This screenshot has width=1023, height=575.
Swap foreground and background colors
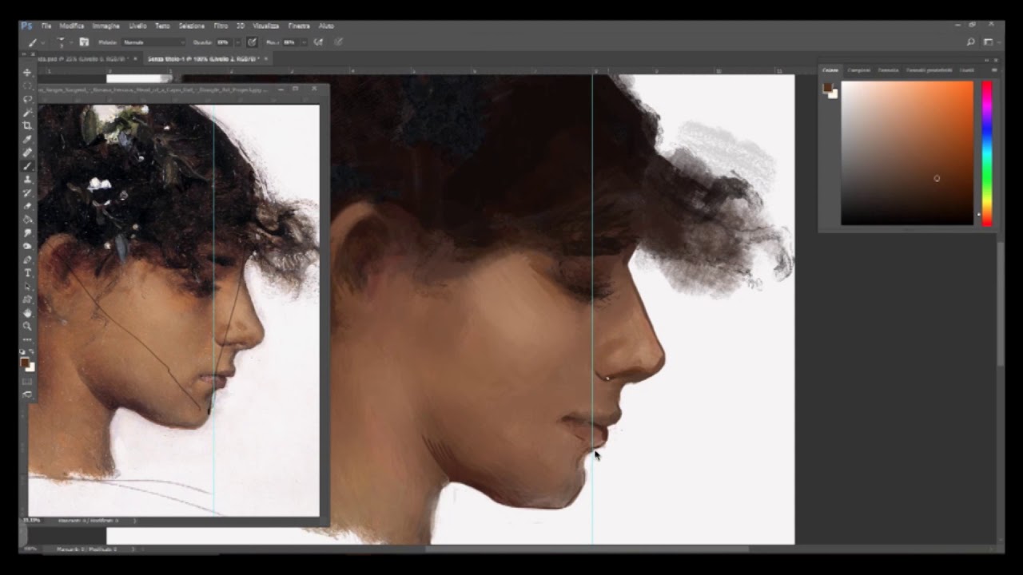click(31, 352)
